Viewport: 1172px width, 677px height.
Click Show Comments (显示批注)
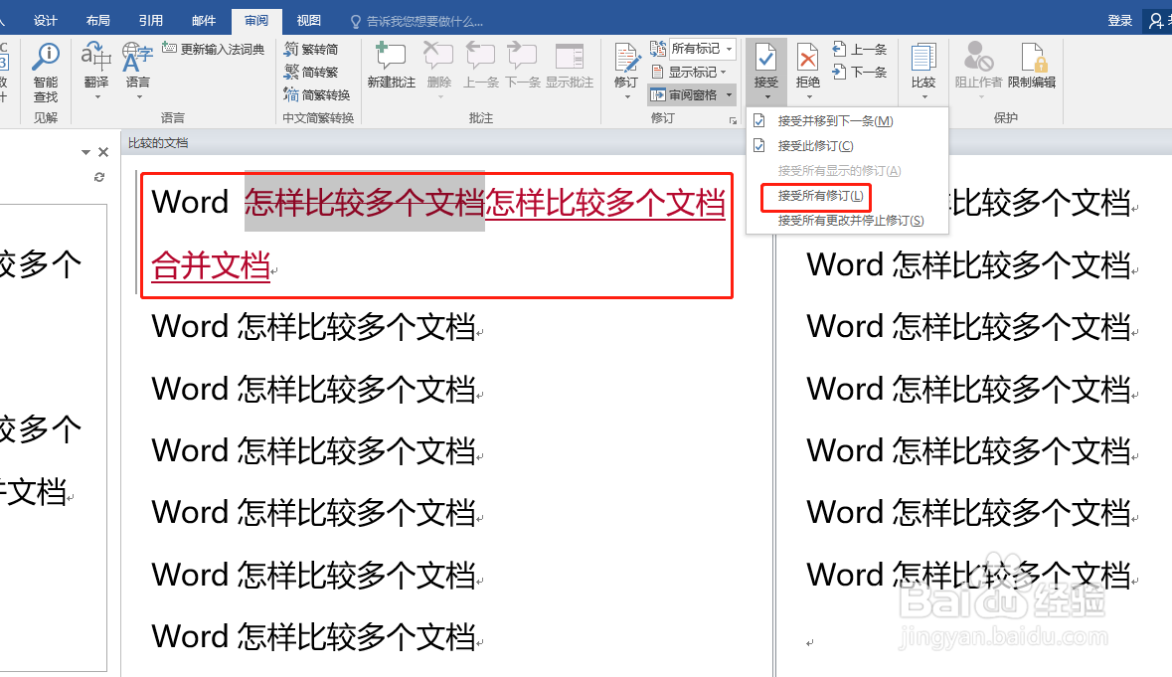click(x=570, y=66)
